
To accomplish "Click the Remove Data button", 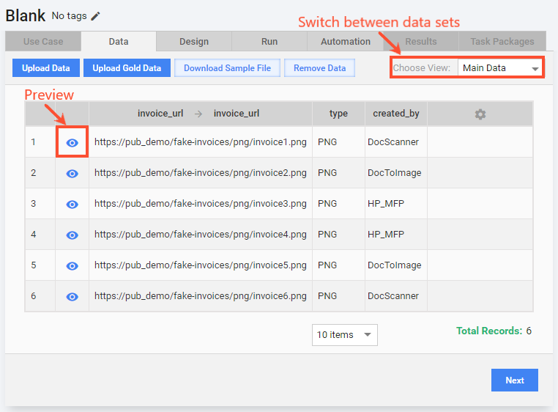I will pyautogui.click(x=319, y=67).
